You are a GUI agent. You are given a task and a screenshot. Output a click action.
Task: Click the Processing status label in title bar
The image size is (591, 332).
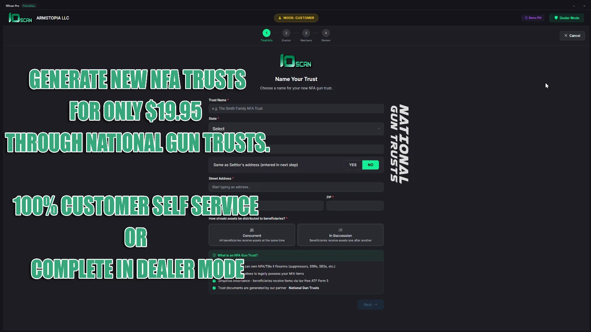[x=29, y=6]
